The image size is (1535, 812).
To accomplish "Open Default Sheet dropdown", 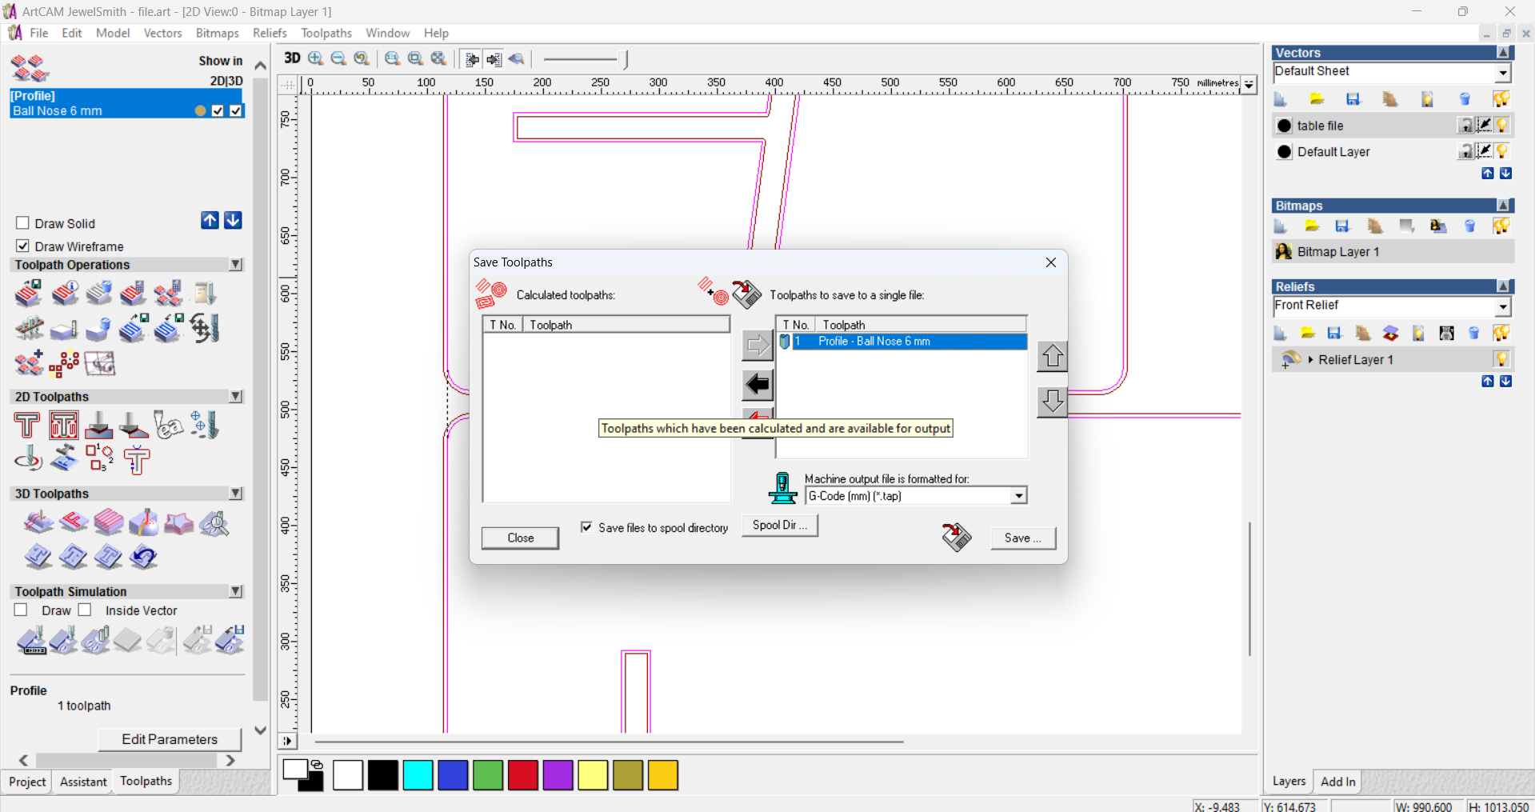I will tap(1503, 73).
